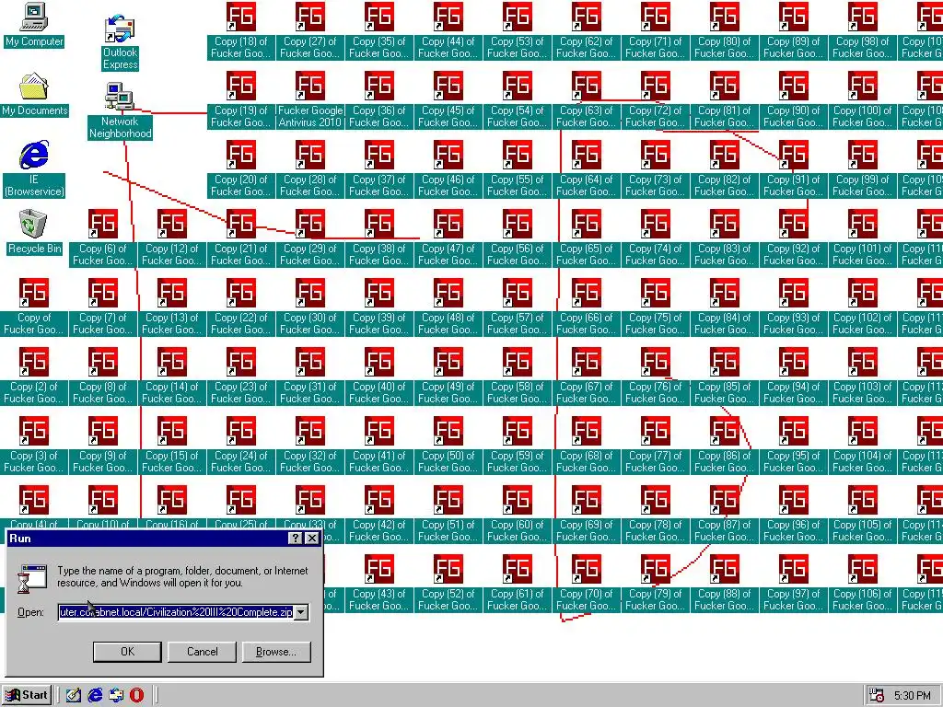Select the Outlook Express desktop icon
This screenshot has height=707, width=943.
point(120,43)
